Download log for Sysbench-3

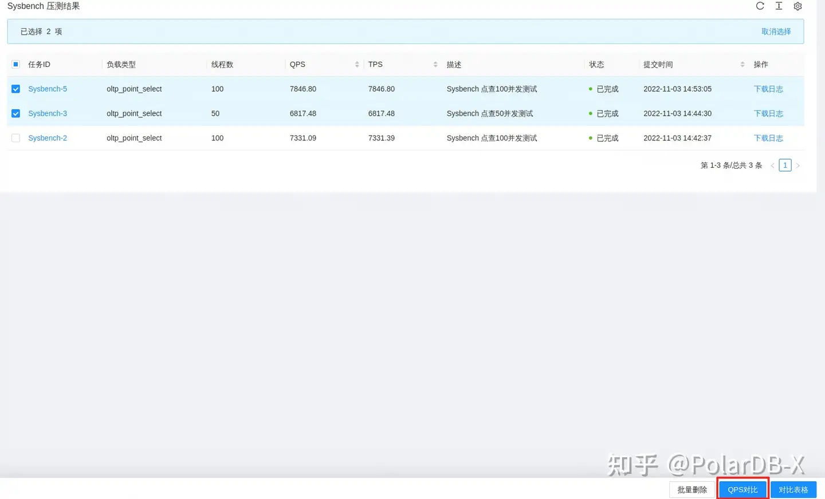[x=768, y=113]
